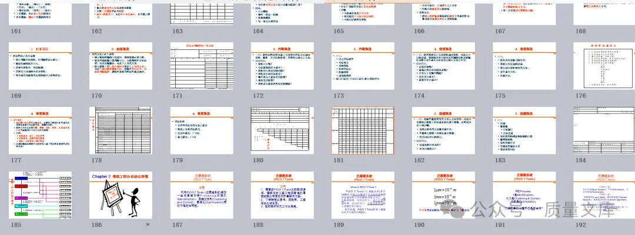This screenshot has width=635, height=235.
Task: Click slide number label 177
Action: click(16, 160)
